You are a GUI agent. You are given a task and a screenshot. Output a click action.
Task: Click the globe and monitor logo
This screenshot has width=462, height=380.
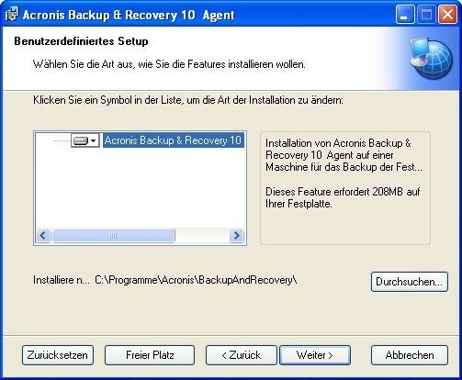(431, 58)
